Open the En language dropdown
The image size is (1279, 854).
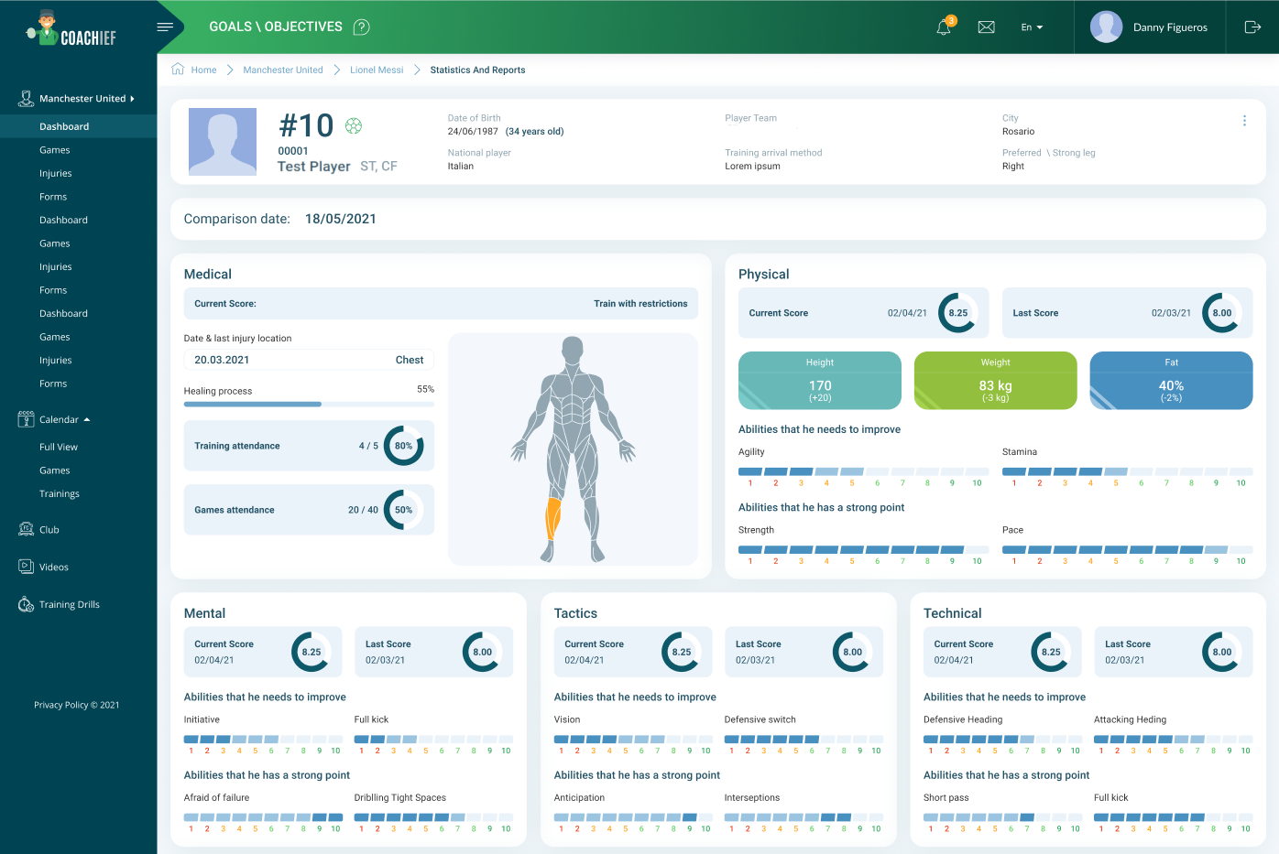click(1032, 27)
